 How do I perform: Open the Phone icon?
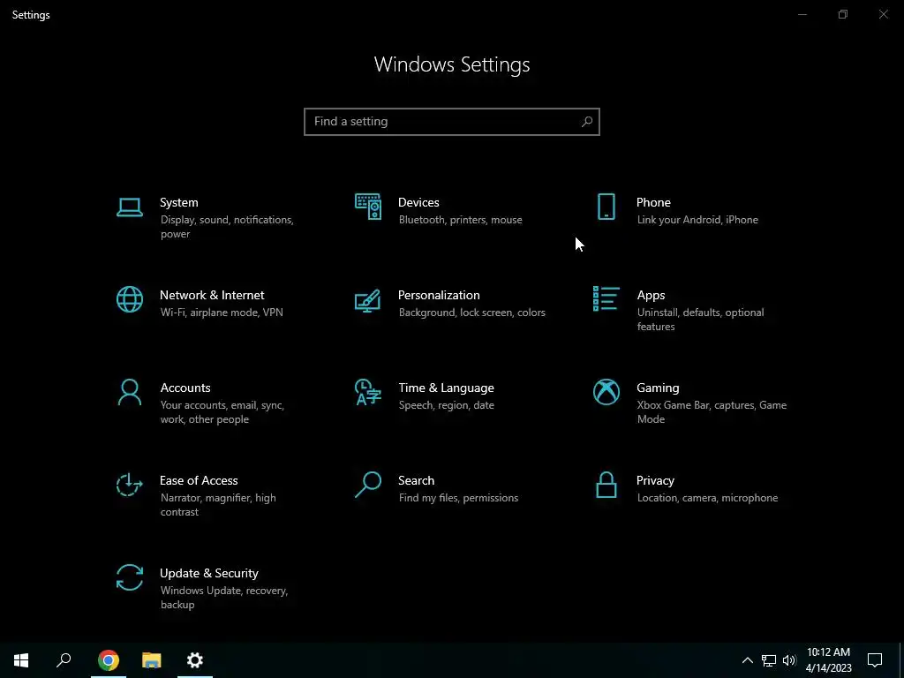pyautogui.click(x=606, y=207)
